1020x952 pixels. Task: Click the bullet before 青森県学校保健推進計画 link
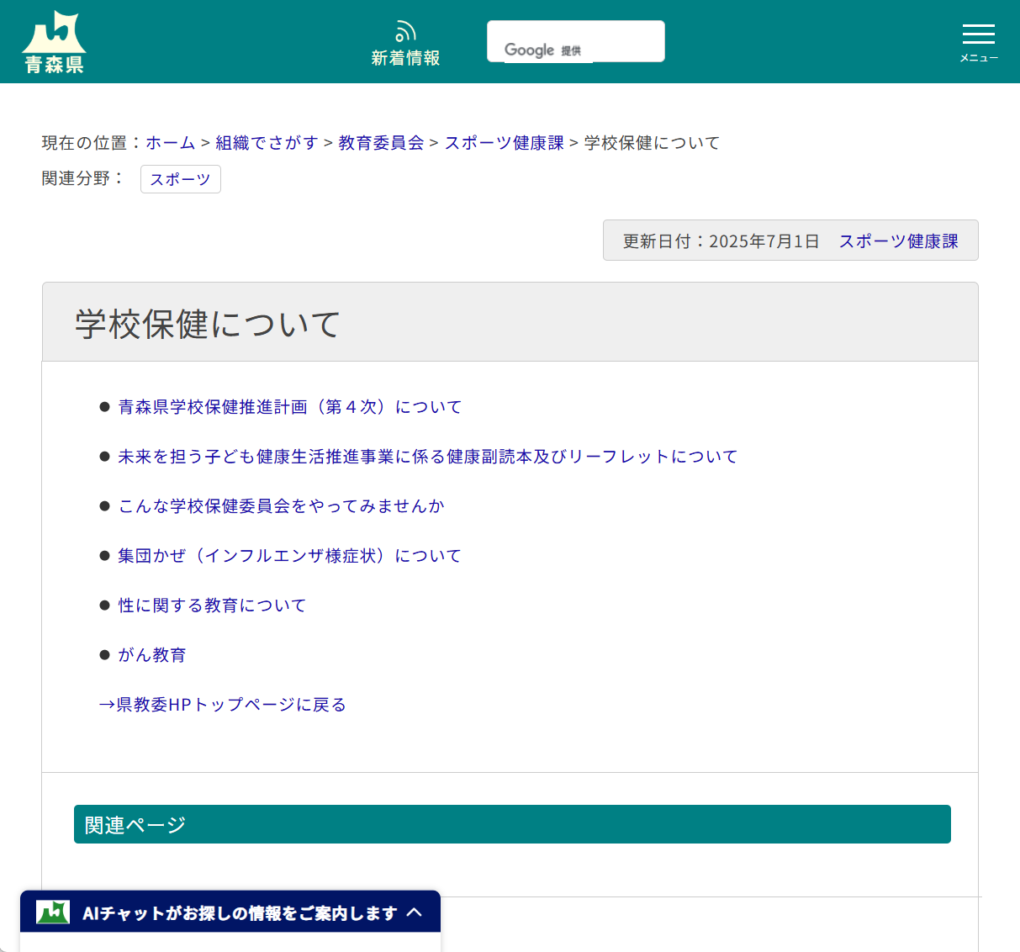(x=103, y=406)
